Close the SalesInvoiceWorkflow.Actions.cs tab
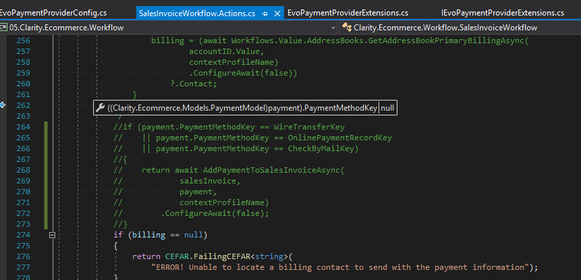This screenshot has height=280, width=581. [x=277, y=13]
